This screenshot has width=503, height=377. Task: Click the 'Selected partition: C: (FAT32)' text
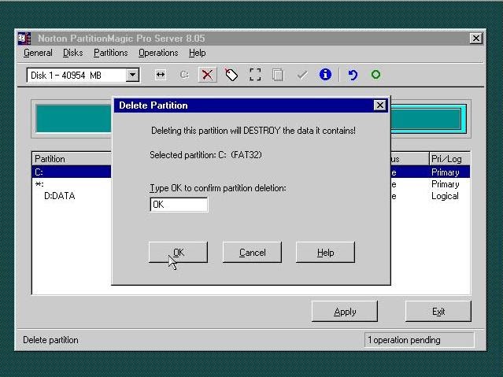click(205, 155)
